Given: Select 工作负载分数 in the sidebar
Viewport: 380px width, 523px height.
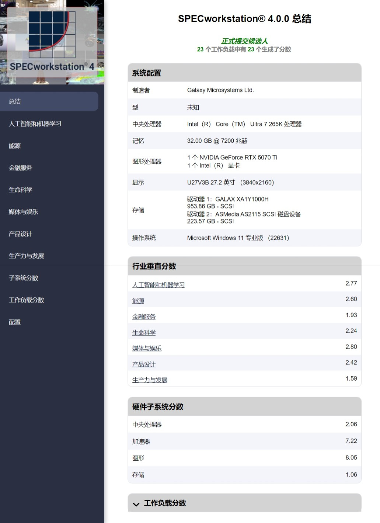Looking at the screenshot, I should [x=26, y=300].
